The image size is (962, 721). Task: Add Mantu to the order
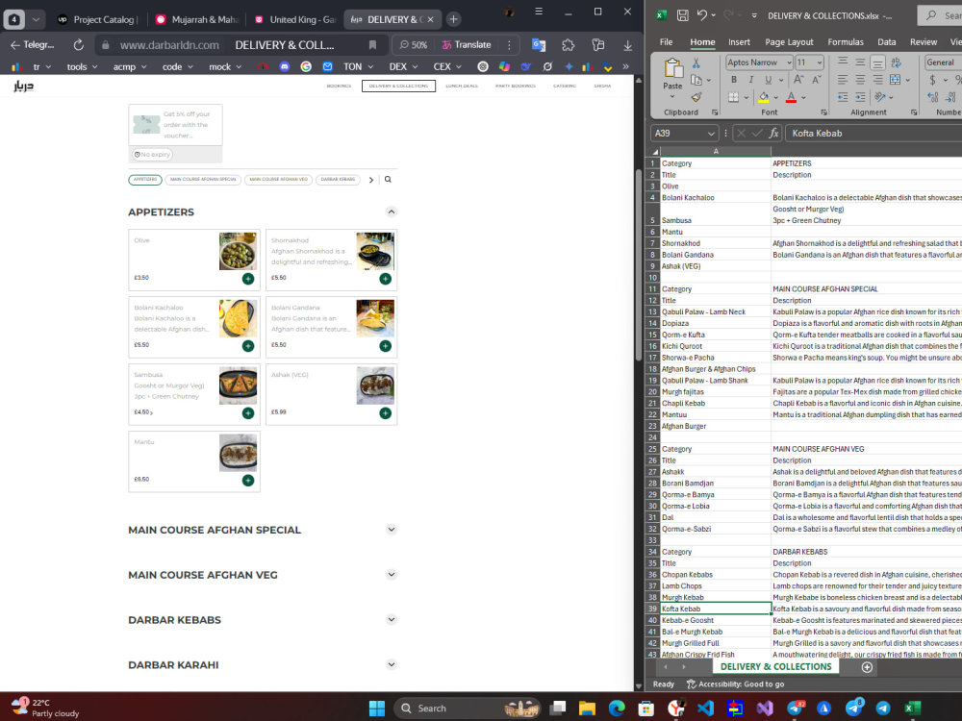click(248, 481)
